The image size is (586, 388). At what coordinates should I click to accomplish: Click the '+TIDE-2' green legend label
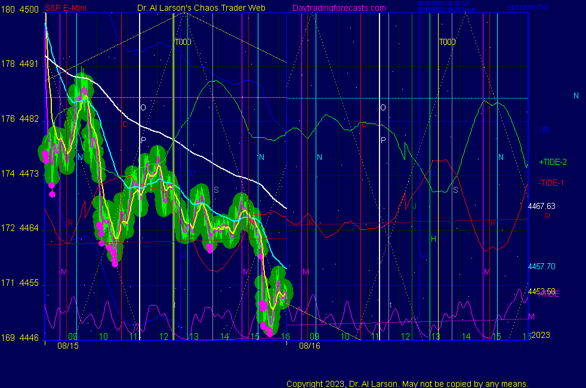[553, 162]
